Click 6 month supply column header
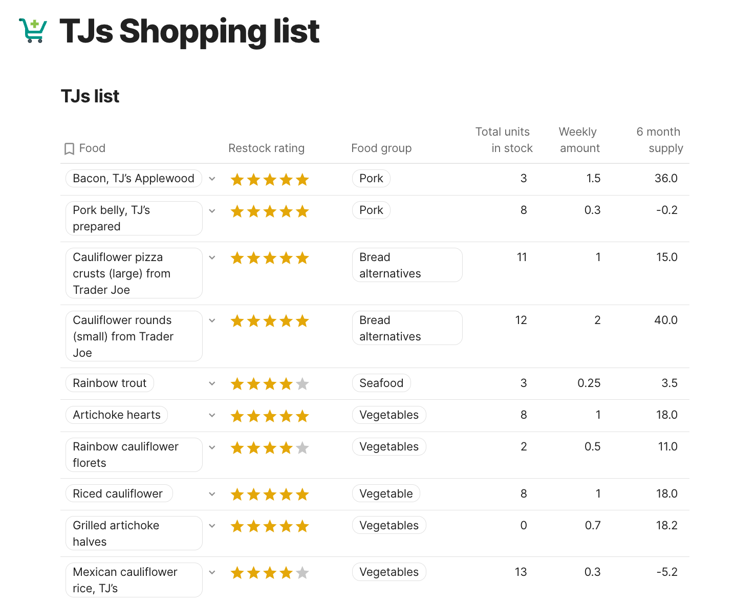The width and height of the screenshot is (735, 602). [x=659, y=140]
